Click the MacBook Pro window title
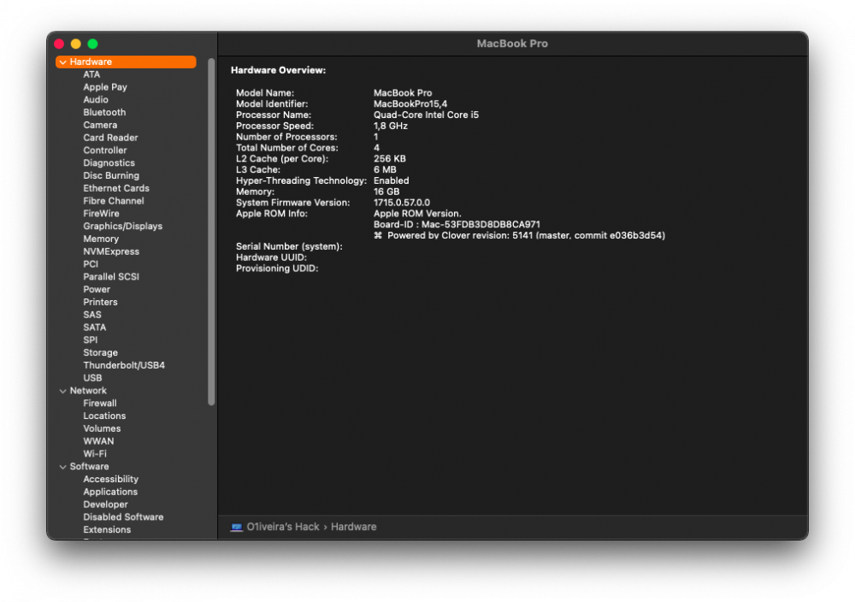 pyautogui.click(x=512, y=44)
